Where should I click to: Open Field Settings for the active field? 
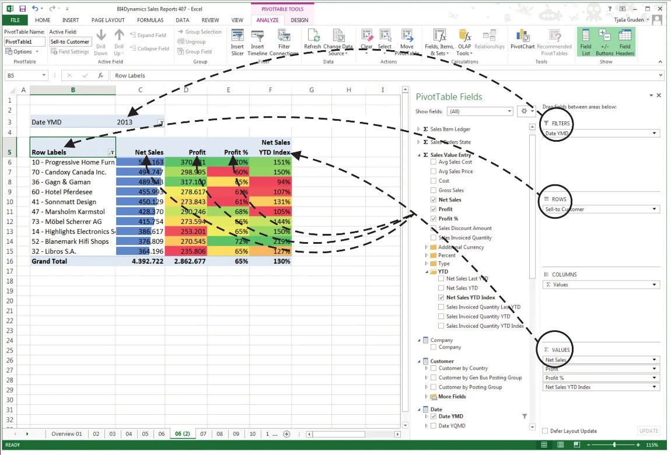click(71, 51)
